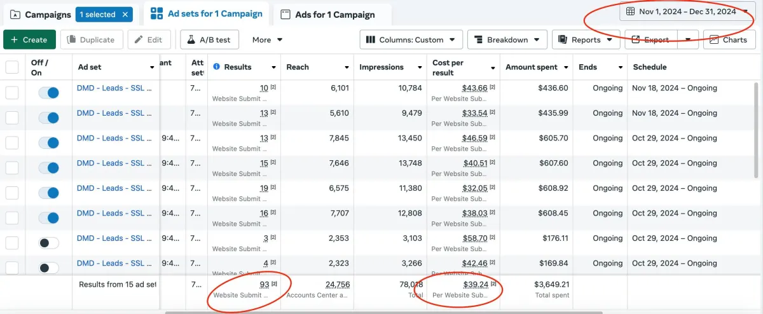
Task: Clear the 1 selected filter chip
Action: [x=125, y=14]
